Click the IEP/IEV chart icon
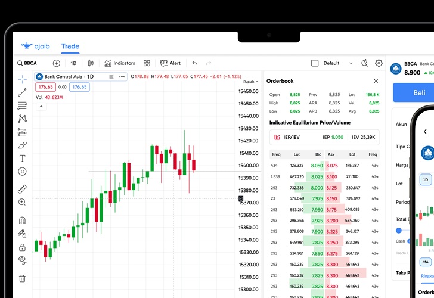 pyautogui.click(x=277, y=137)
